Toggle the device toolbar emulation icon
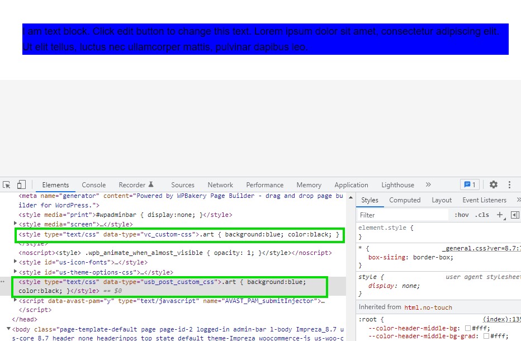Screen dimensions: 521x341 pos(21,184)
